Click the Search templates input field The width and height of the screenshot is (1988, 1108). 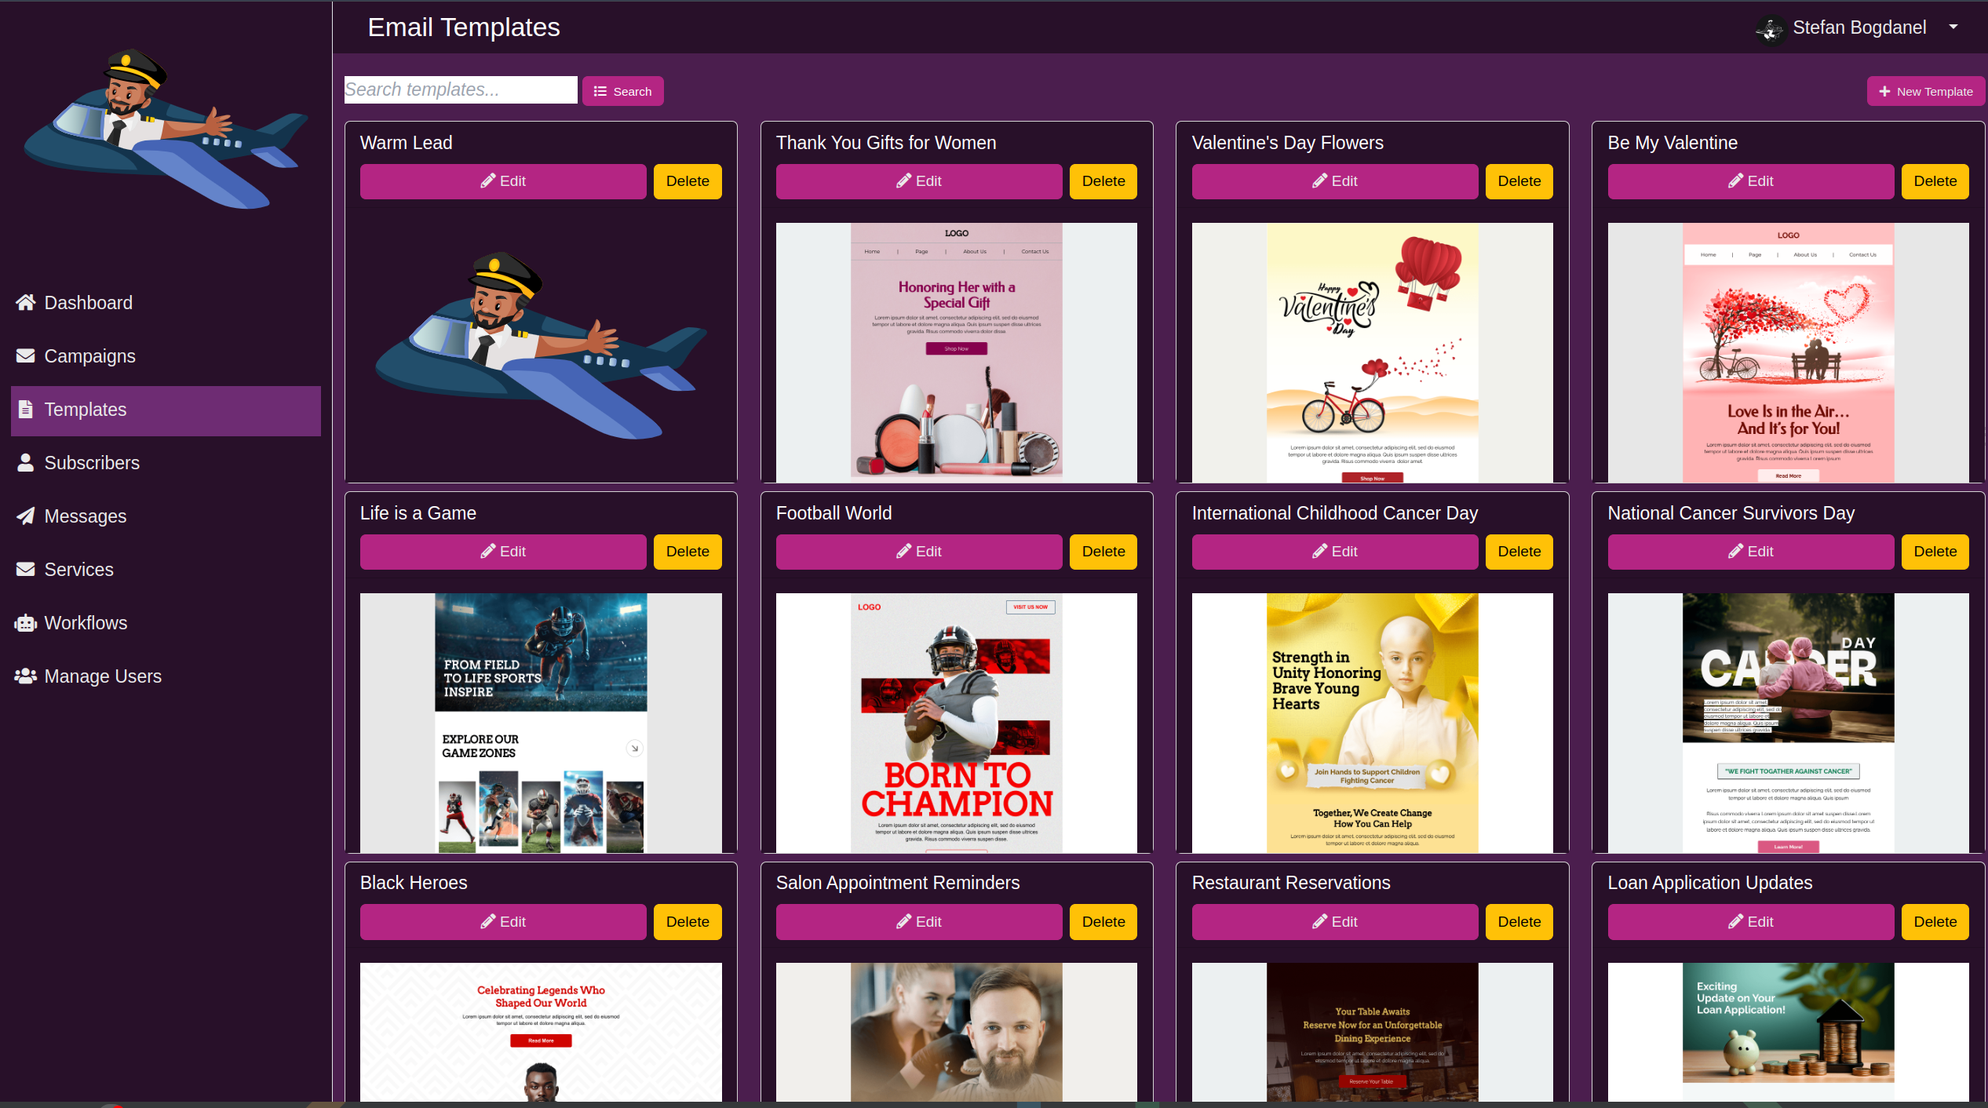coord(461,89)
